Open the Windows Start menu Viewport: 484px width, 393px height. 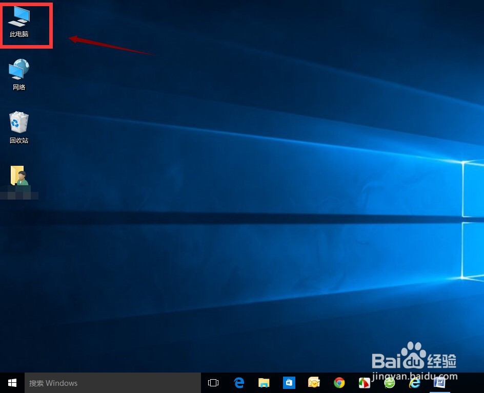click(12, 383)
